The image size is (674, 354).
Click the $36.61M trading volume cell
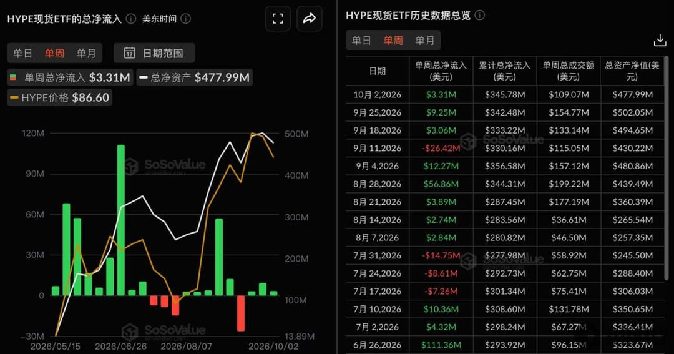coord(569,220)
